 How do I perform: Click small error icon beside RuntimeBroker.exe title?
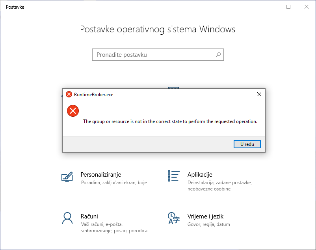click(69, 94)
